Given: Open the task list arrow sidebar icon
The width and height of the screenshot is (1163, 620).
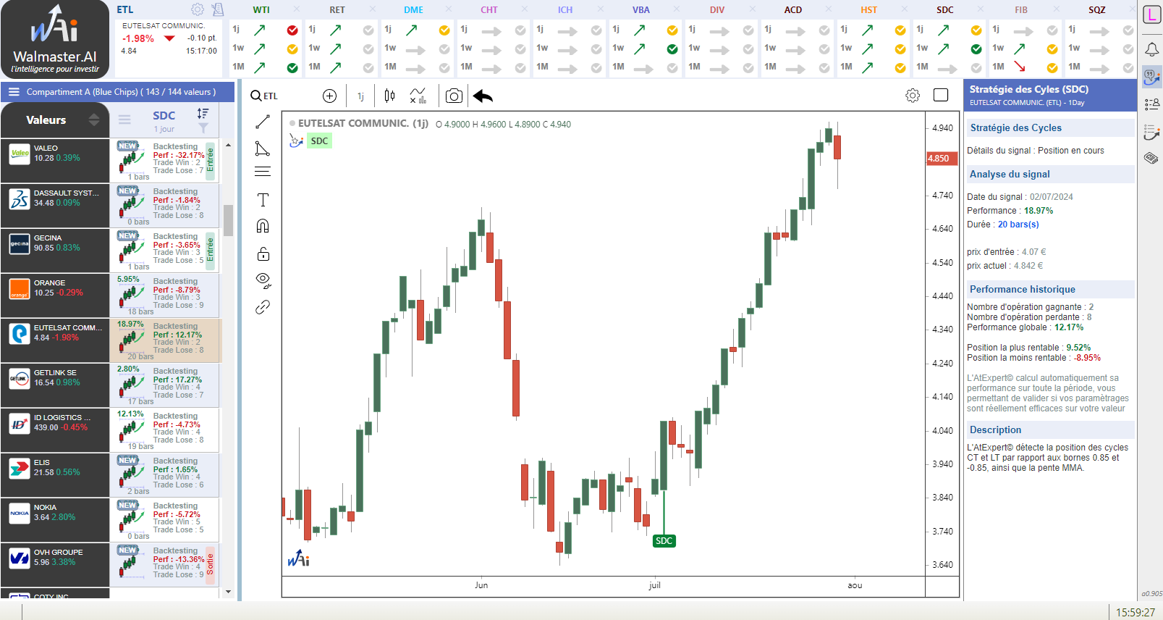Looking at the screenshot, I should pos(1151,133).
